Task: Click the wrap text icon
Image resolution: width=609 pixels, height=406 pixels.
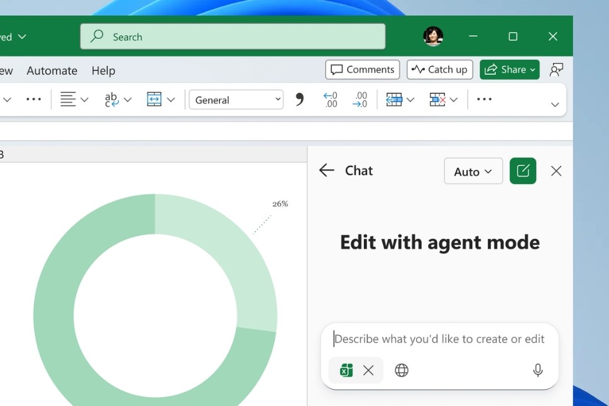Action: click(111, 99)
